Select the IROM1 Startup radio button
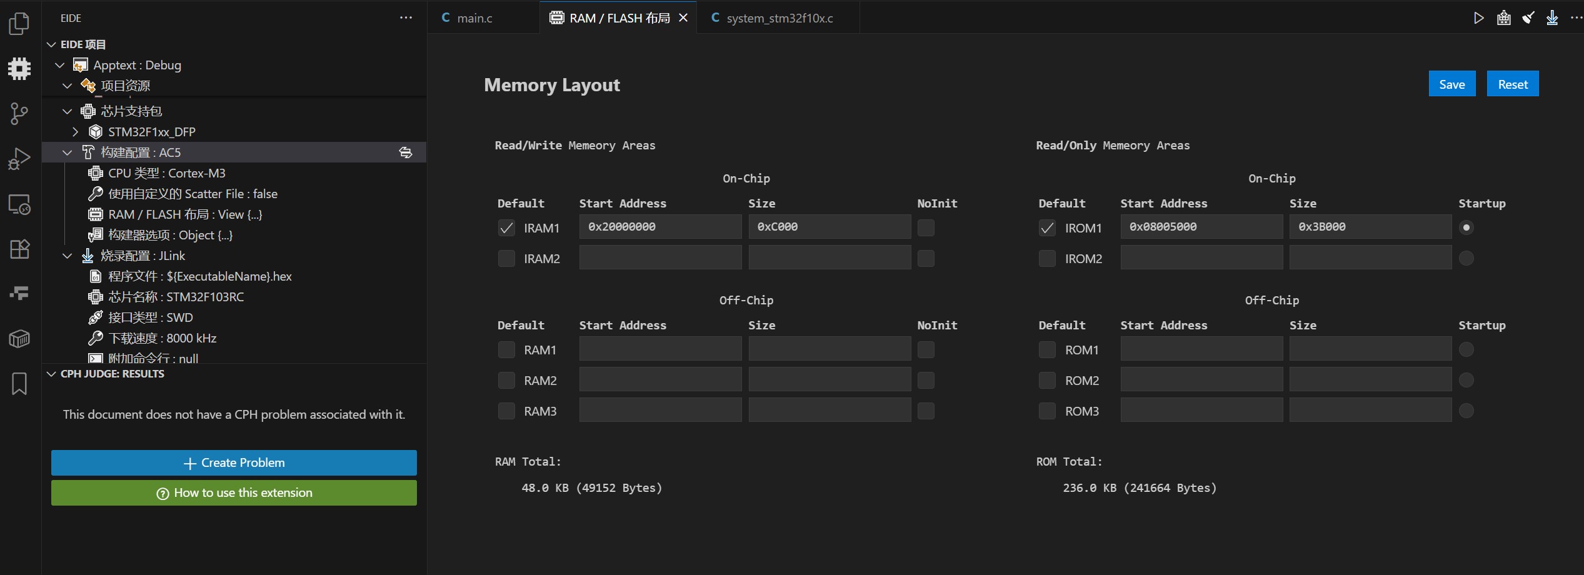 pos(1466,227)
